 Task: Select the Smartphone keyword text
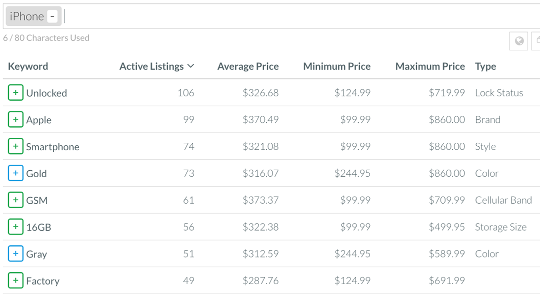[x=52, y=147]
